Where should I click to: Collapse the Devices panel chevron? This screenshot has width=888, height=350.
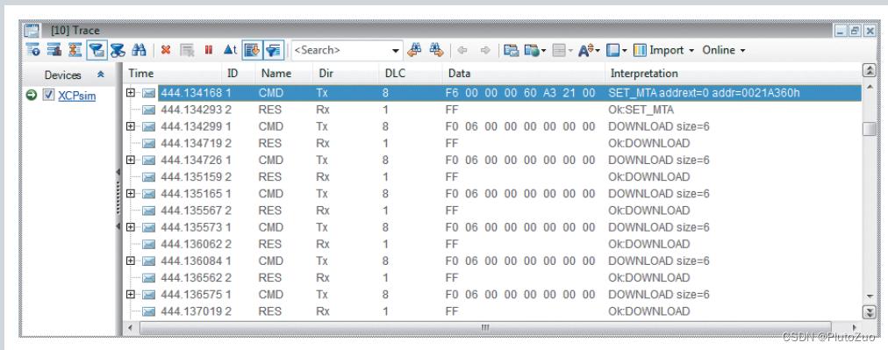(101, 75)
